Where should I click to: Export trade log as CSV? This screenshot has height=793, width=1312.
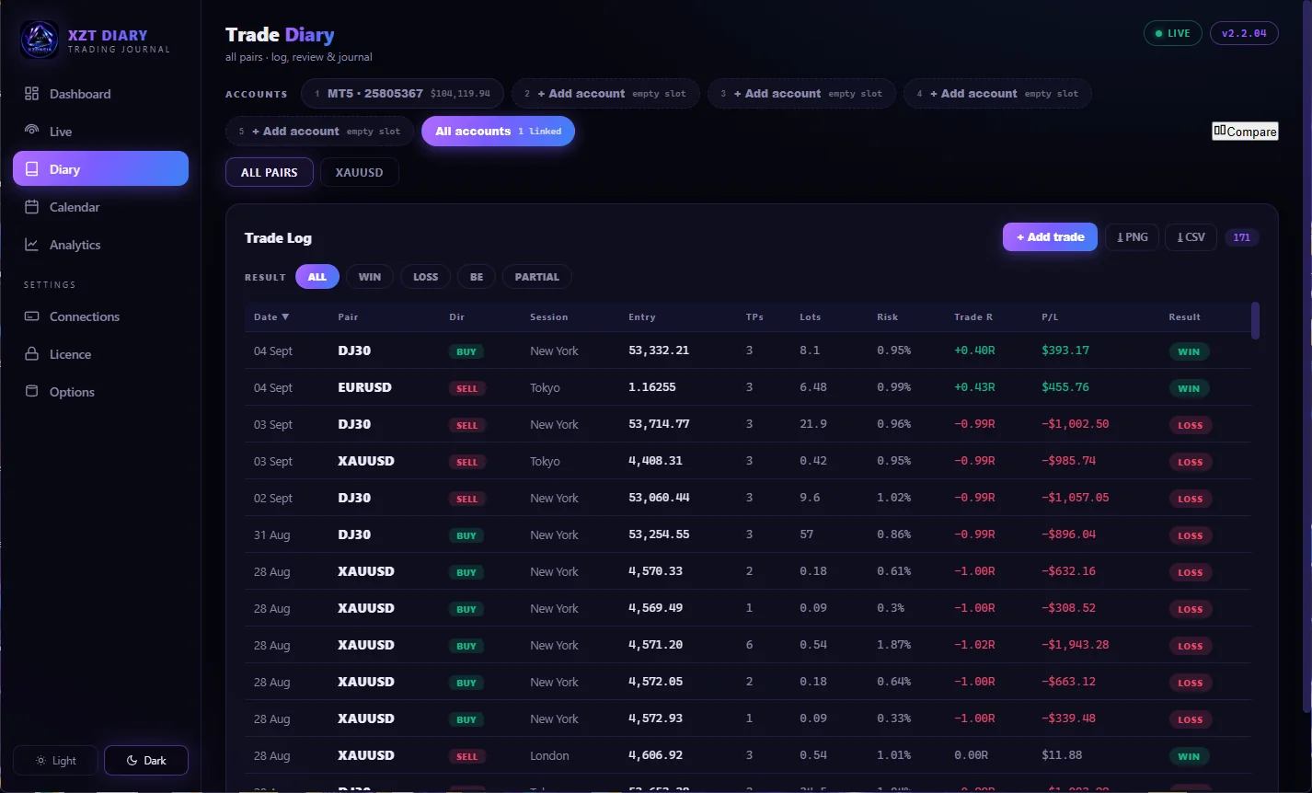click(1191, 237)
